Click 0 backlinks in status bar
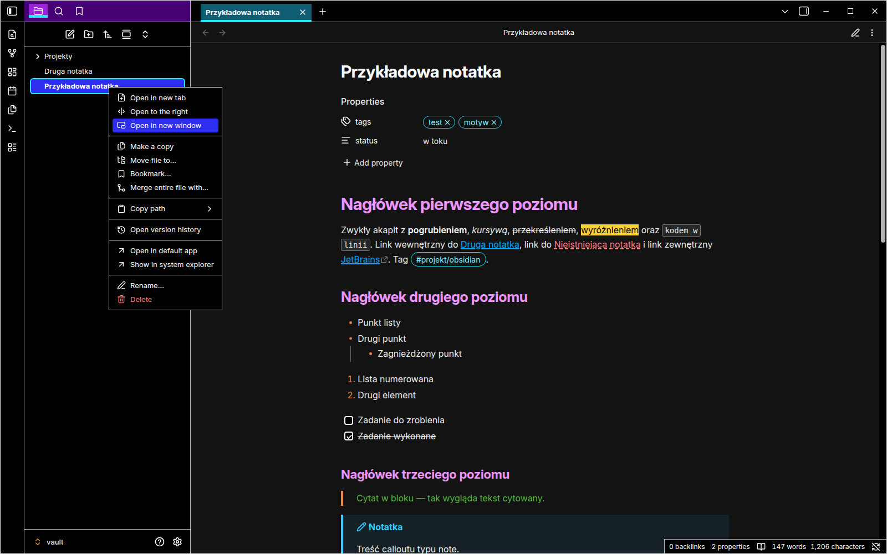The height and width of the screenshot is (554, 887). tap(687, 547)
